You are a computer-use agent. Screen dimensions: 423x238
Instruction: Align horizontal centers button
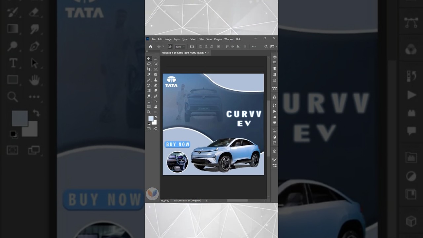[206, 46]
